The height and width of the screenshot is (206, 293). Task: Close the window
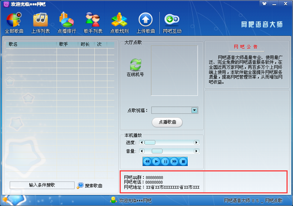point(285,4)
